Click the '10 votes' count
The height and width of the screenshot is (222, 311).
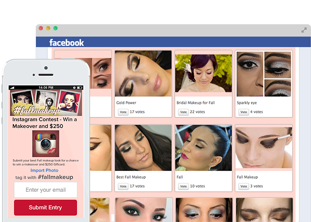coord(197,186)
